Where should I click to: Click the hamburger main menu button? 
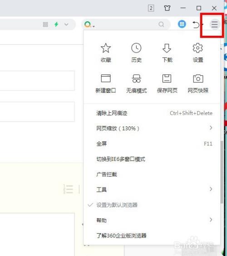[x=215, y=24]
